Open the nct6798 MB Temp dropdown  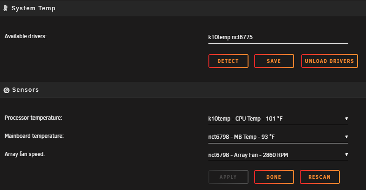[278, 137]
